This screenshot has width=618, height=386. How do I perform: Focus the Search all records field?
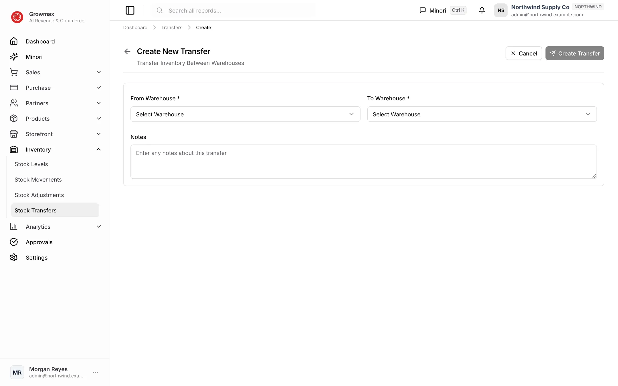[x=234, y=11]
